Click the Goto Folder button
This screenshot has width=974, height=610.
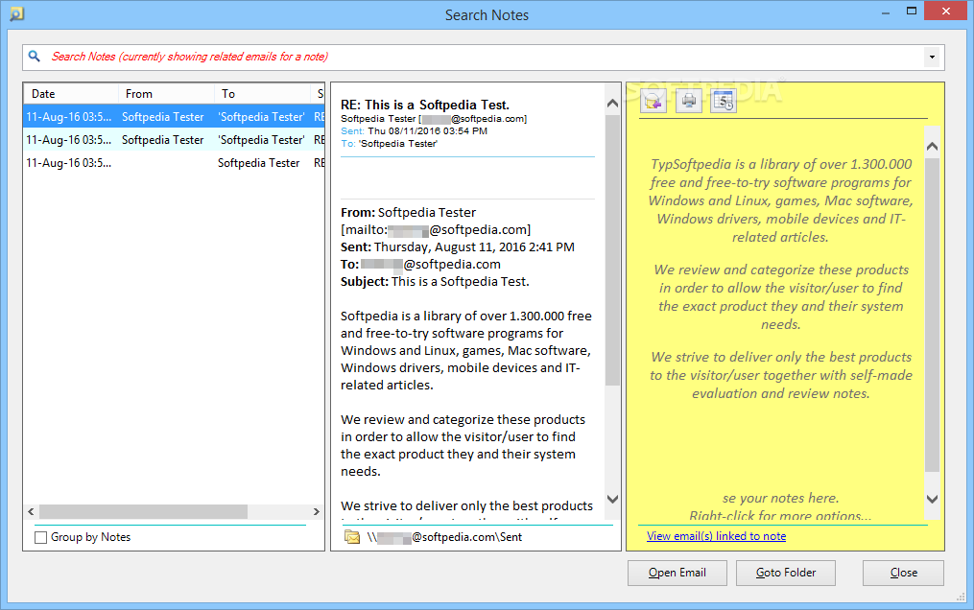point(786,573)
